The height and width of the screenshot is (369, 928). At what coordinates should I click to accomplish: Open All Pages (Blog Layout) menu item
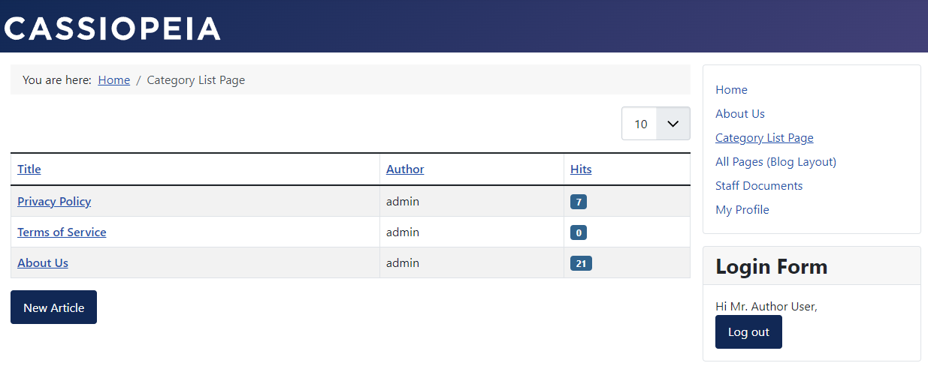(x=775, y=162)
